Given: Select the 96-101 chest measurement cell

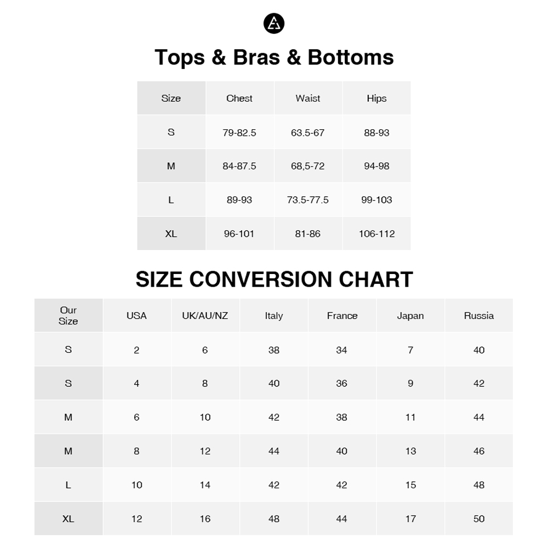Looking at the screenshot, I should pyautogui.click(x=239, y=234).
